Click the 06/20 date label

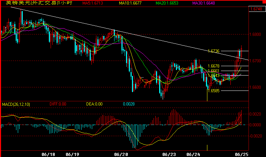pyautogui.click(x=121, y=154)
